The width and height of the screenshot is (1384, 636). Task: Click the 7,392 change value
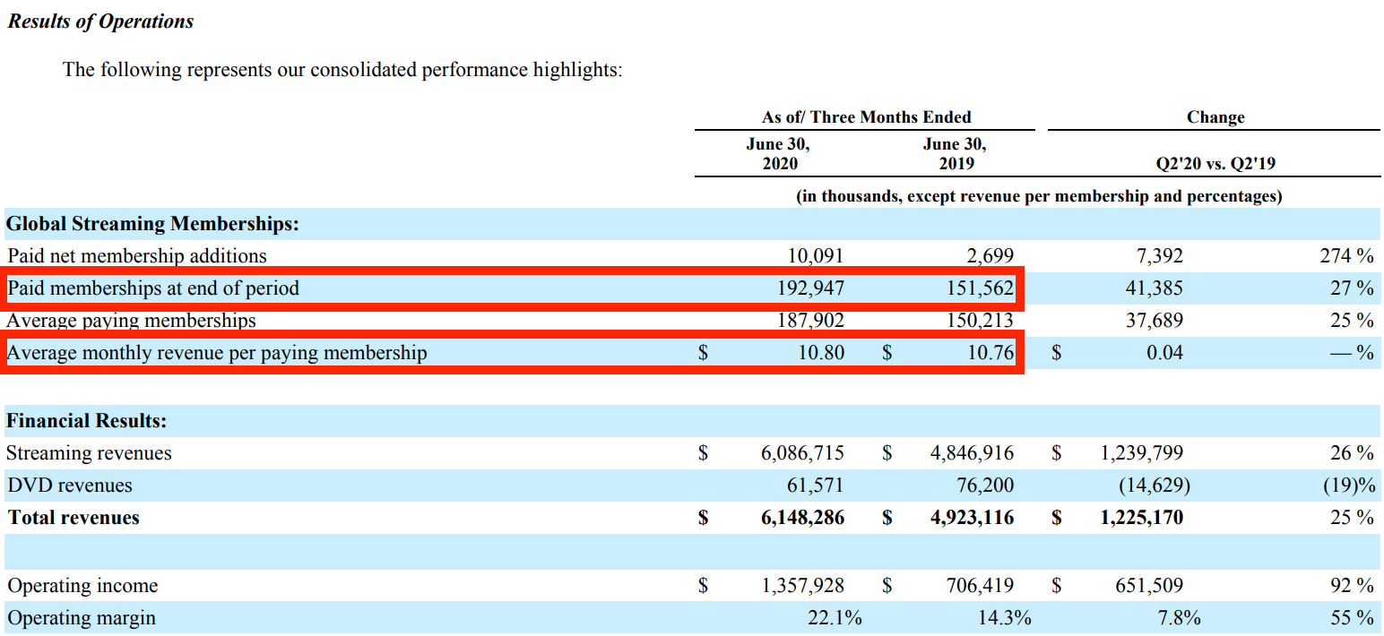[1158, 256]
